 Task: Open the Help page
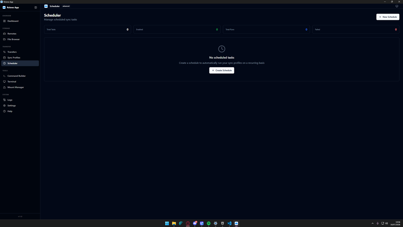pos(20,111)
